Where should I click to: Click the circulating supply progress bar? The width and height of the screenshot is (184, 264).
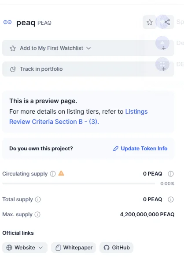(x=79, y=184)
